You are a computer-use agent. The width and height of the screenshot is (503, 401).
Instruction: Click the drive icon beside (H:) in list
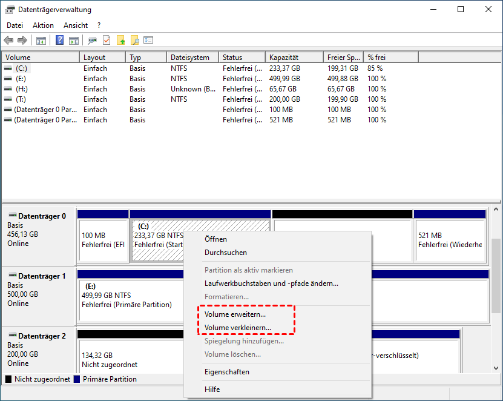pos(8,89)
